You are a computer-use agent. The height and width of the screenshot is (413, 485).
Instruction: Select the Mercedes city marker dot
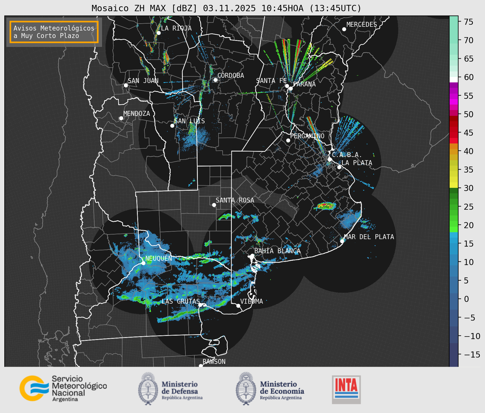point(344,29)
